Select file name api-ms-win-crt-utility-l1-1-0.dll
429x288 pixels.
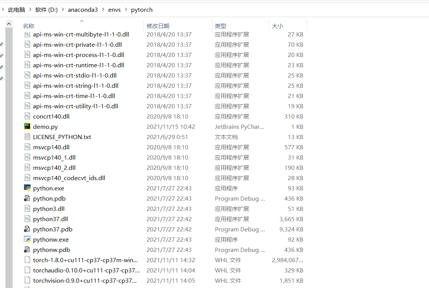tap(76, 106)
